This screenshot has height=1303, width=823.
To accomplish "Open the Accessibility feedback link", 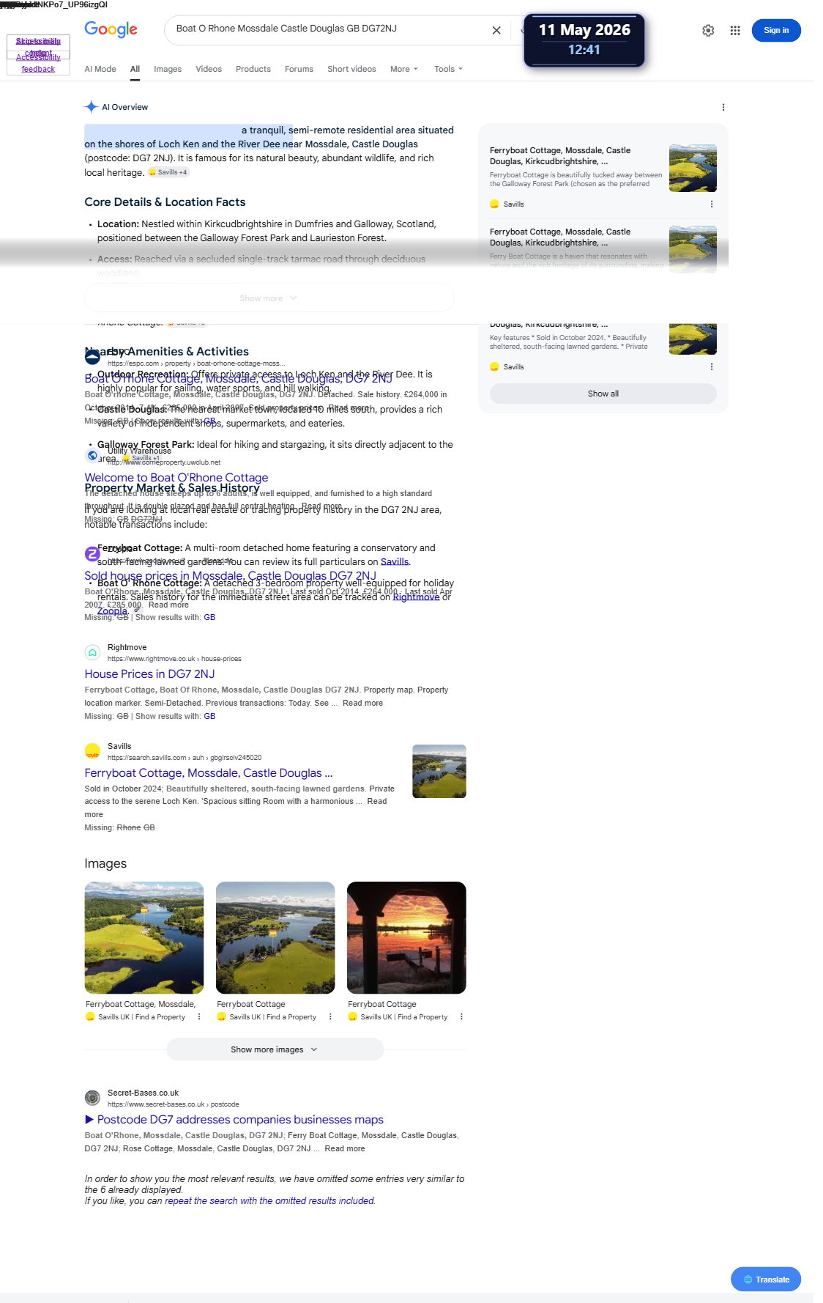I will (38, 63).
